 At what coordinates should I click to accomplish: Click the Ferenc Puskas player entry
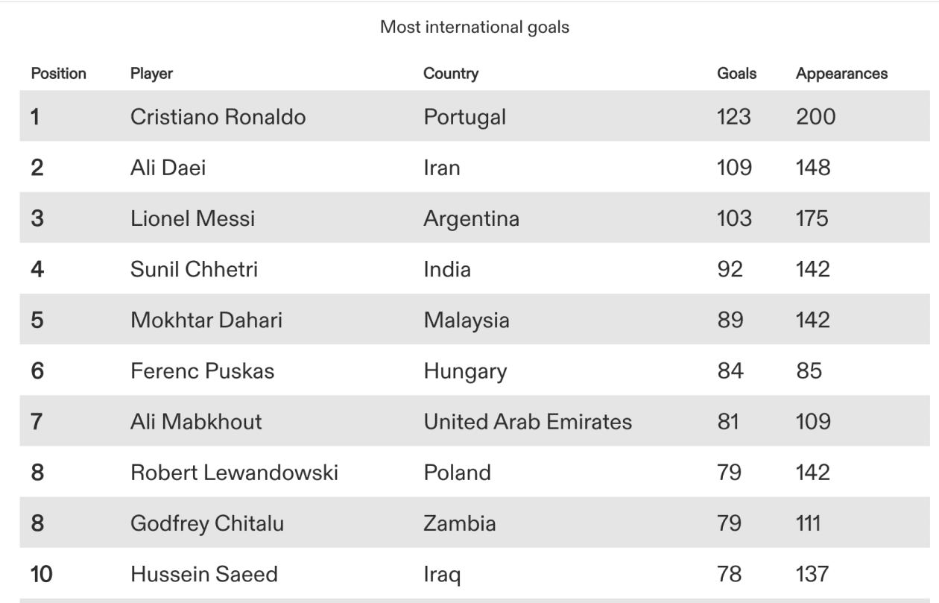click(x=202, y=370)
